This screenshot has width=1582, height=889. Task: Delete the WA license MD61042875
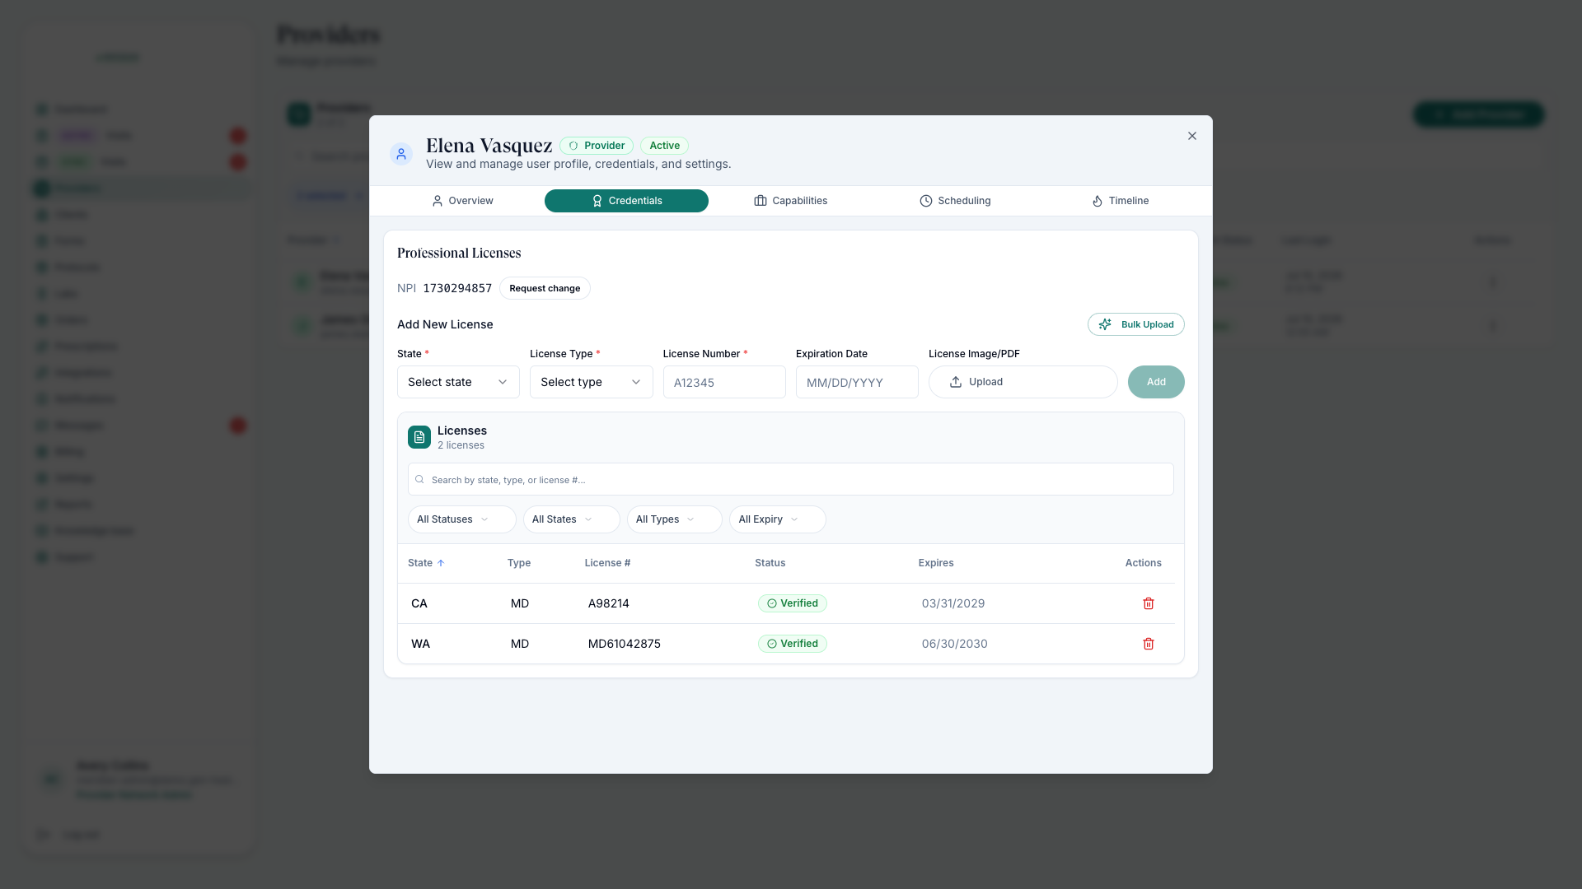click(1149, 644)
